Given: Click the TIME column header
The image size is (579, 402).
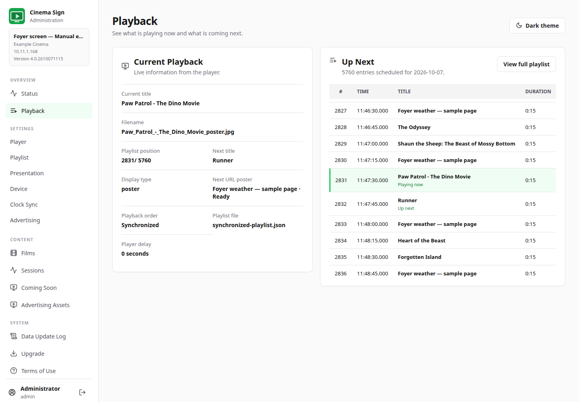Looking at the screenshot, I should [363, 91].
